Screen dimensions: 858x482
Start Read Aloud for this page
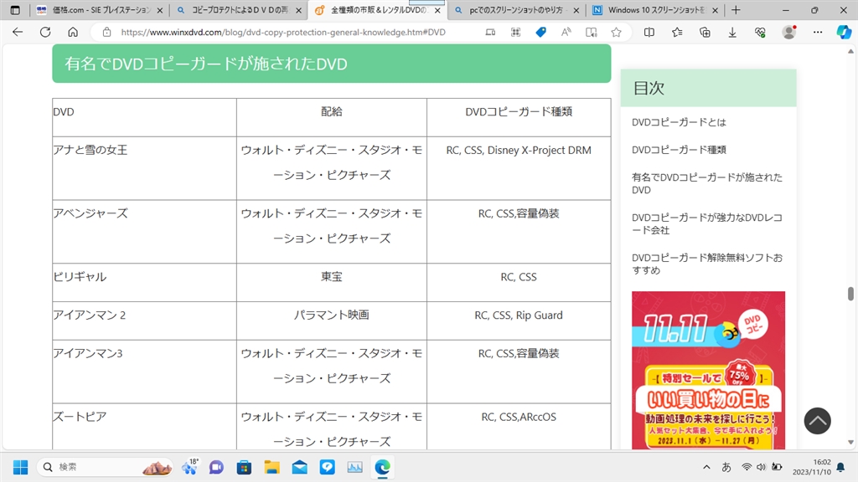tap(566, 33)
